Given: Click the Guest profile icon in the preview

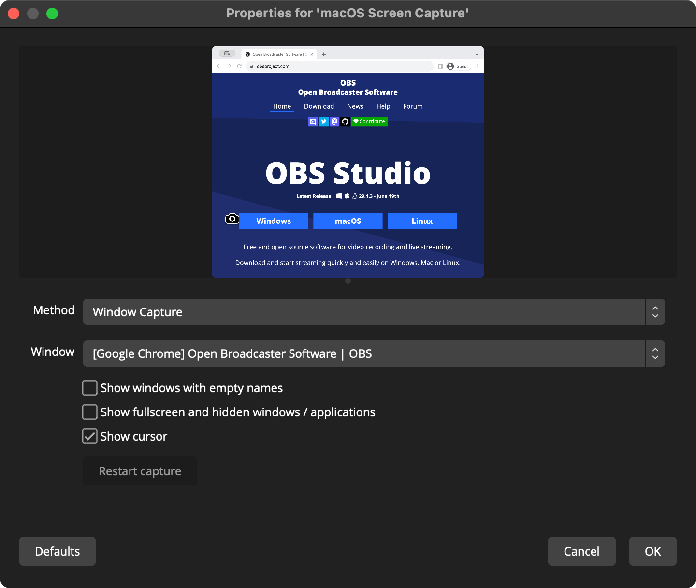Looking at the screenshot, I should 450,66.
